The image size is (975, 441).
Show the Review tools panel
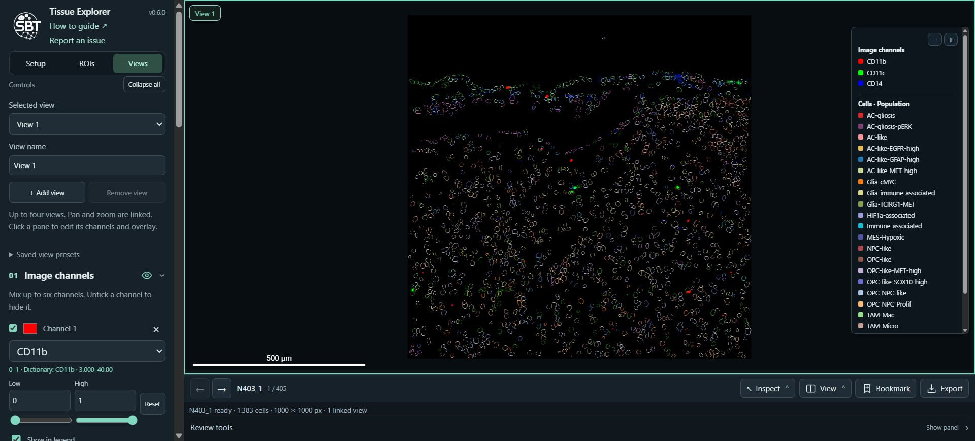pyautogui.click(x=947, y=428)
